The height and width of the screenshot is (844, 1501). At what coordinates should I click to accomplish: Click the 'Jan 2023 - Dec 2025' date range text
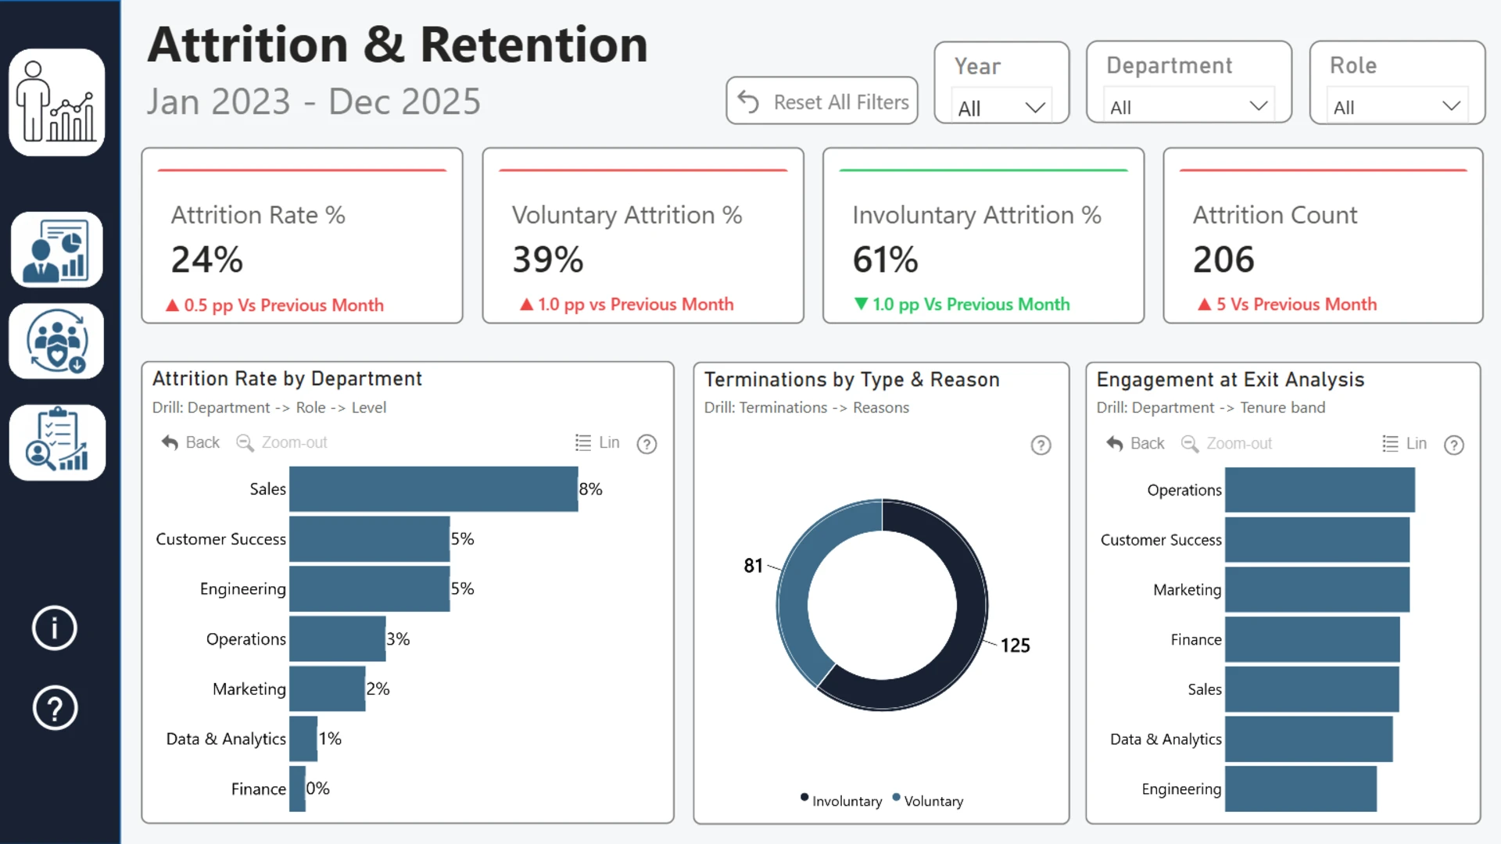point(313,102)
